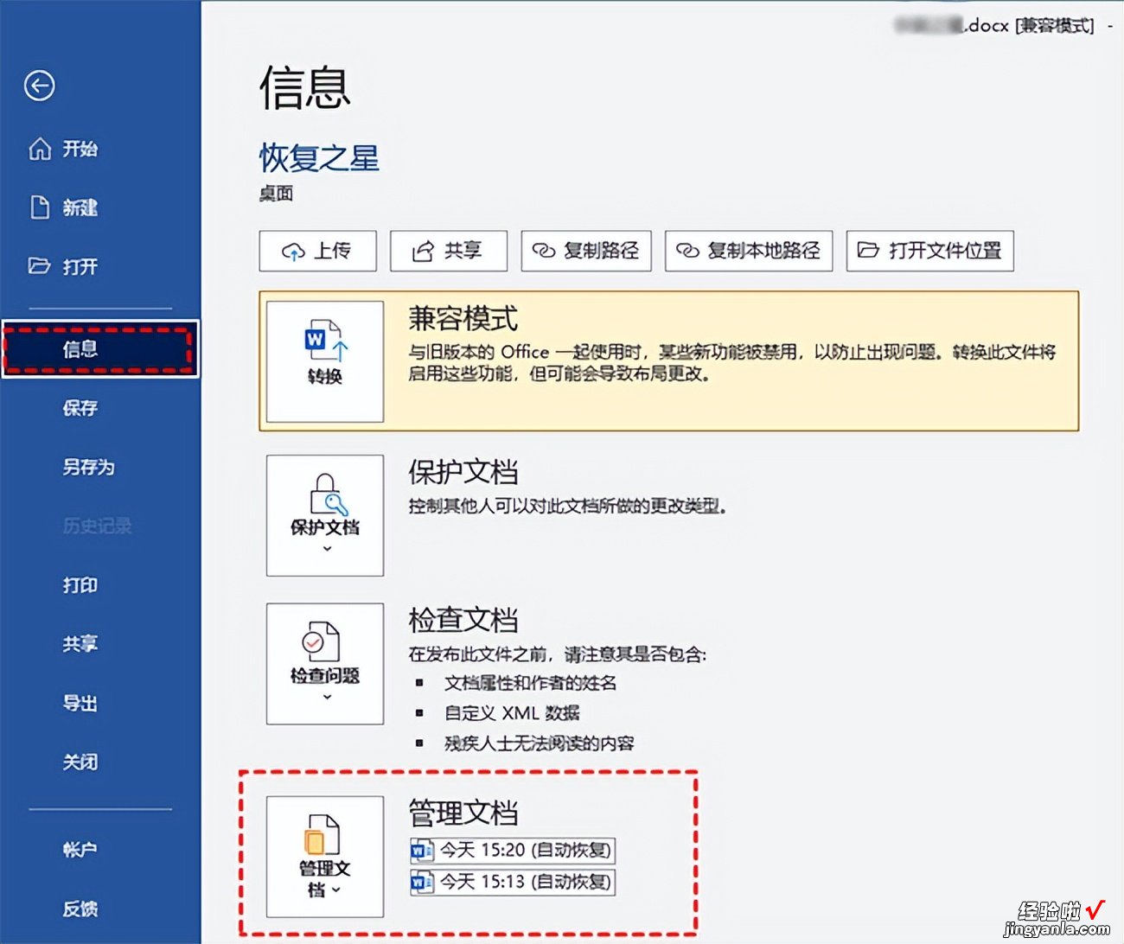This screenshot has width=1124, height=944.
Task: Click the cloud upload icon in 上传
Action: 293,252
